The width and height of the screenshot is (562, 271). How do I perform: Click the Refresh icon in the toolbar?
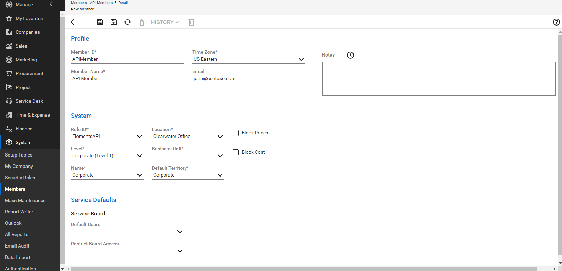click(x=127, y=22)
